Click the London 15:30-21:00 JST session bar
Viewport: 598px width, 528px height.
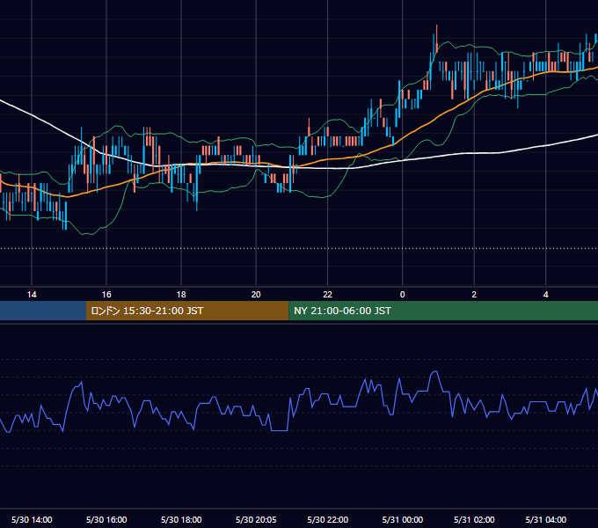pyautogui.click(x=187, y=311)
